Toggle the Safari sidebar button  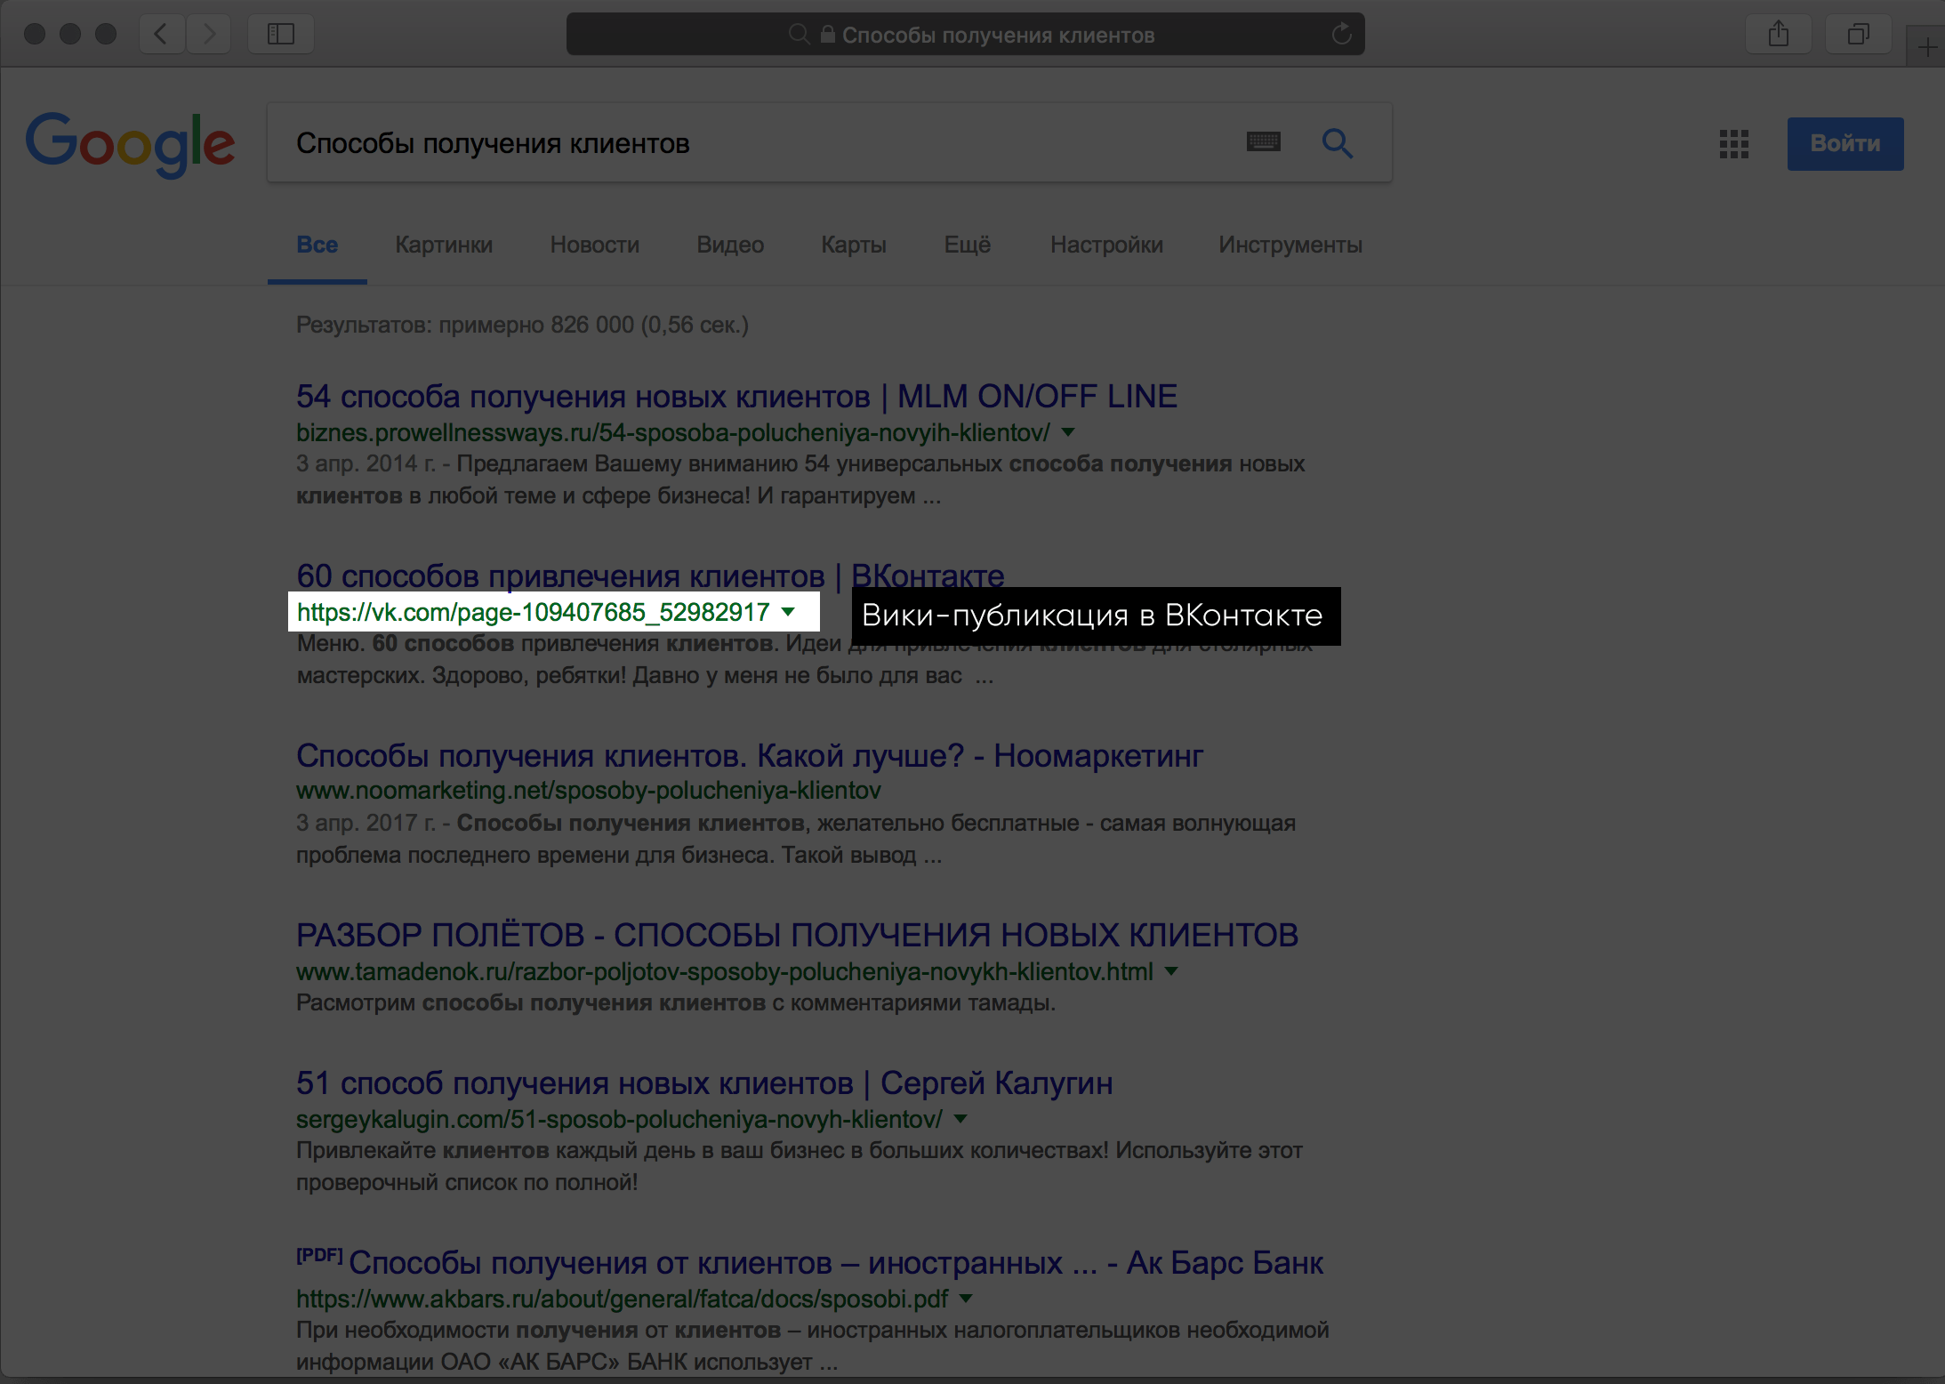tap(281, 35)
